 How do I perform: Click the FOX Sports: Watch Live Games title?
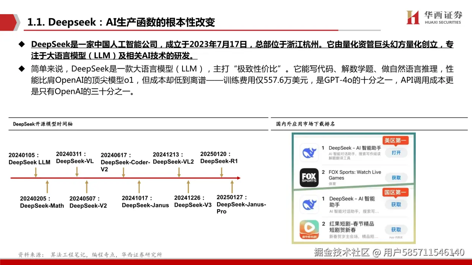pos(355,175)
